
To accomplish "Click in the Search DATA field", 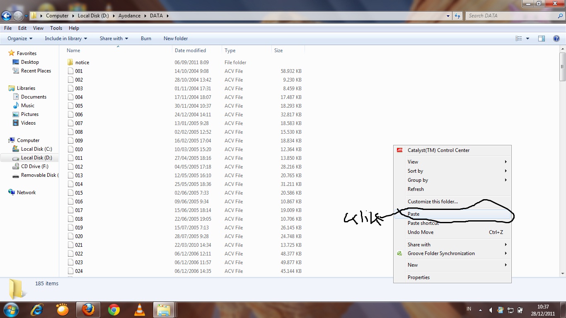I will click(510, 16).
